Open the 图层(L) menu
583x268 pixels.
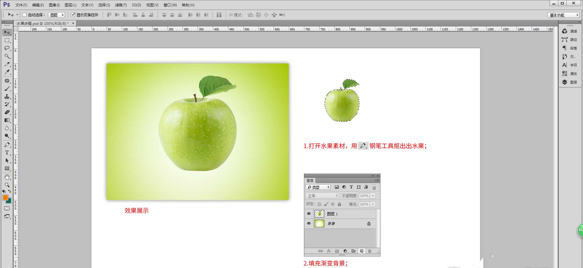70,5
